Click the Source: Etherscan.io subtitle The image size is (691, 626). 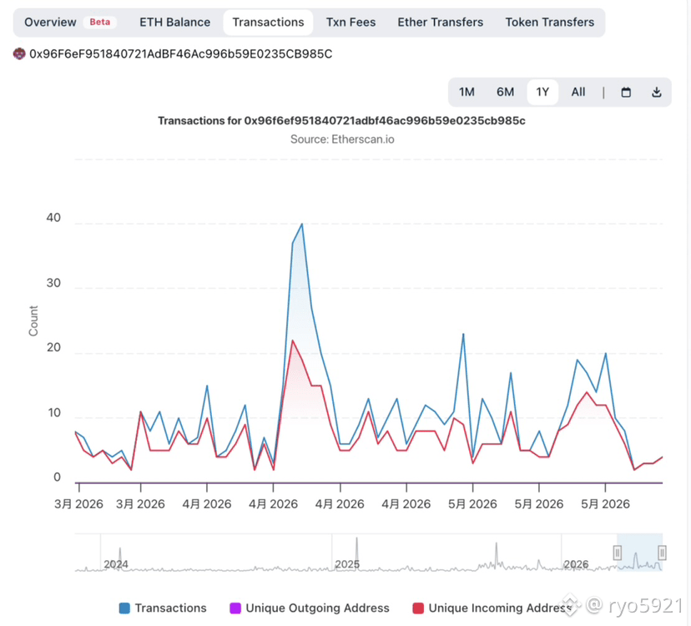342,139
